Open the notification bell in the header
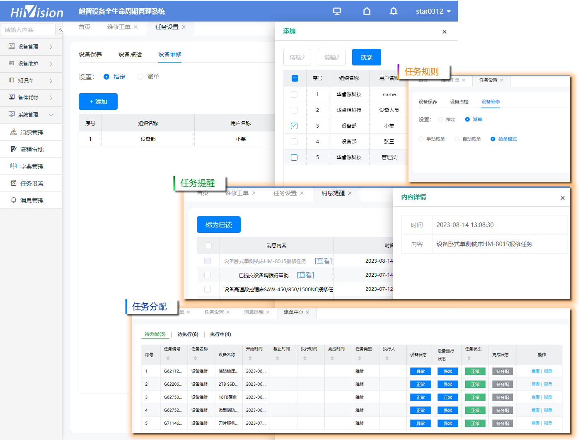 [x=394, y=11]
